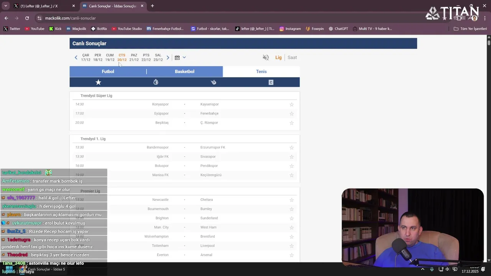Select date ÇAR 17/12

point(86,58)
